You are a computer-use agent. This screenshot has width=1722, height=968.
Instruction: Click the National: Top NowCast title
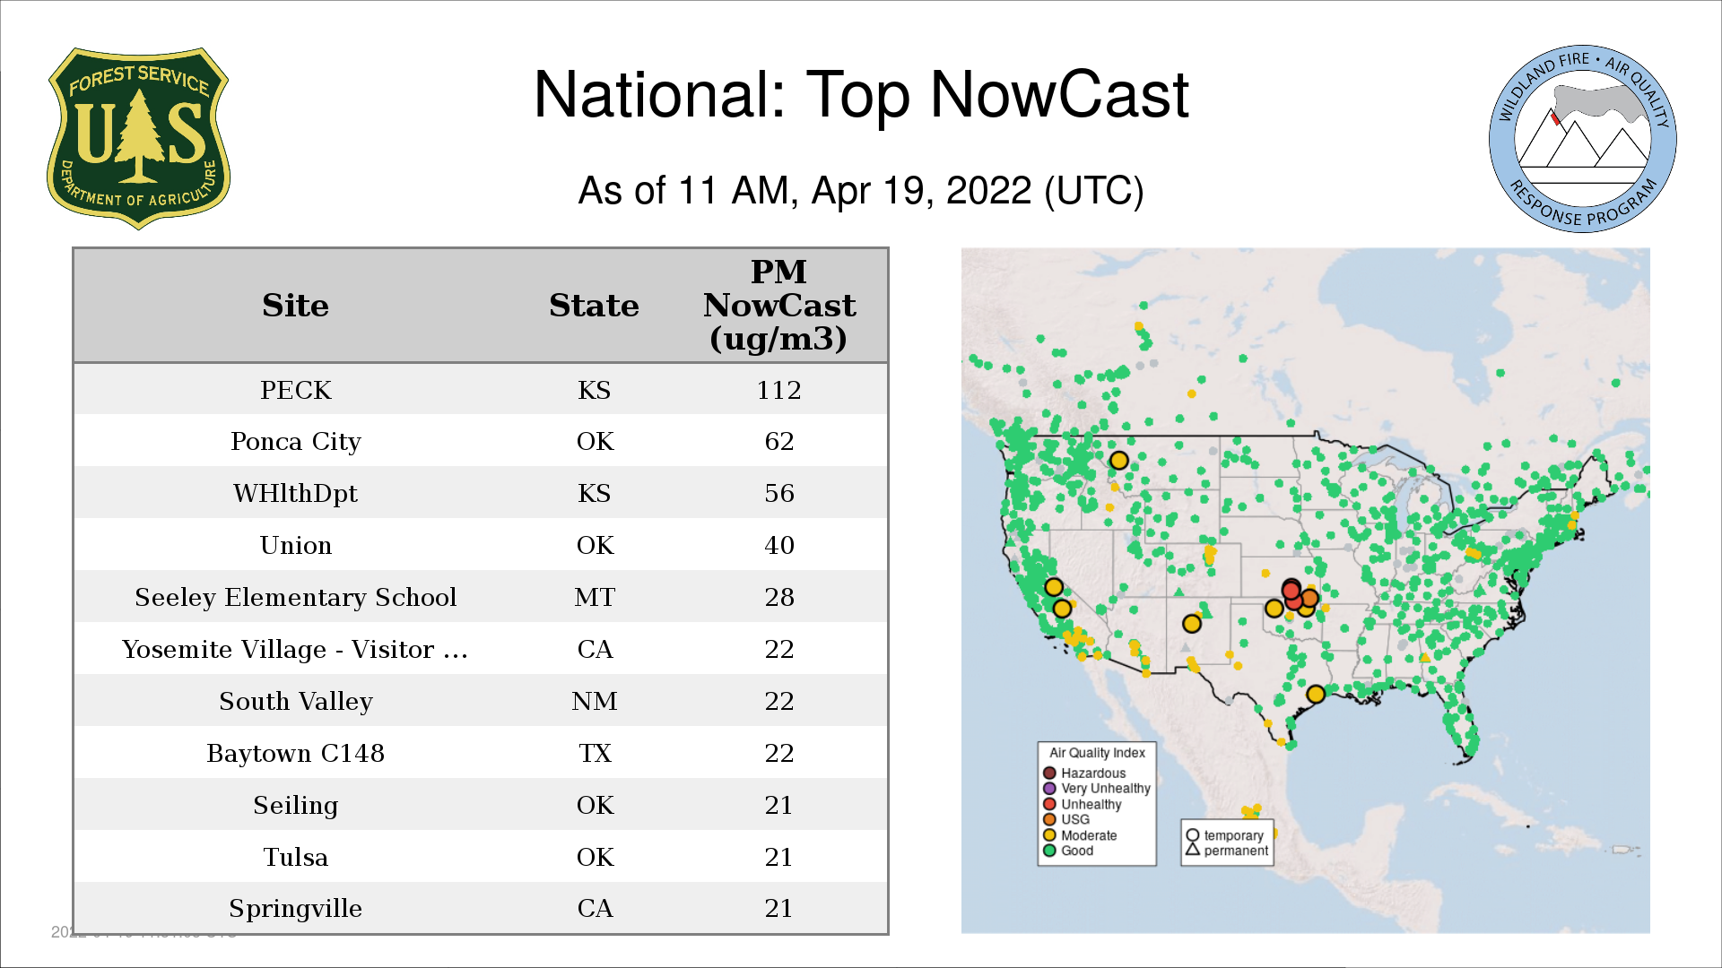[x=860, y=95]
